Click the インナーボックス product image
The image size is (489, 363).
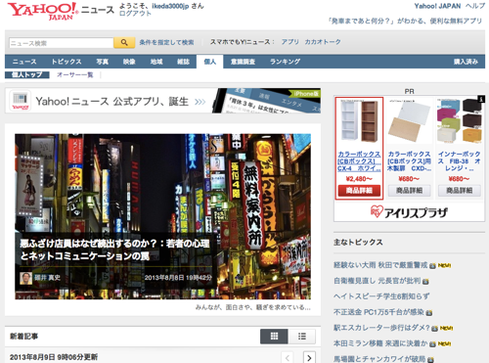pos(460,121)
